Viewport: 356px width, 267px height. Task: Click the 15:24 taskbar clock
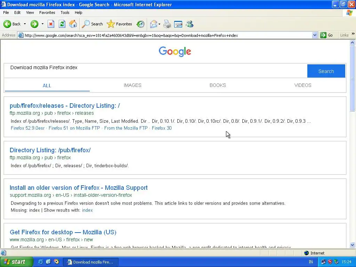coord(346,262)
